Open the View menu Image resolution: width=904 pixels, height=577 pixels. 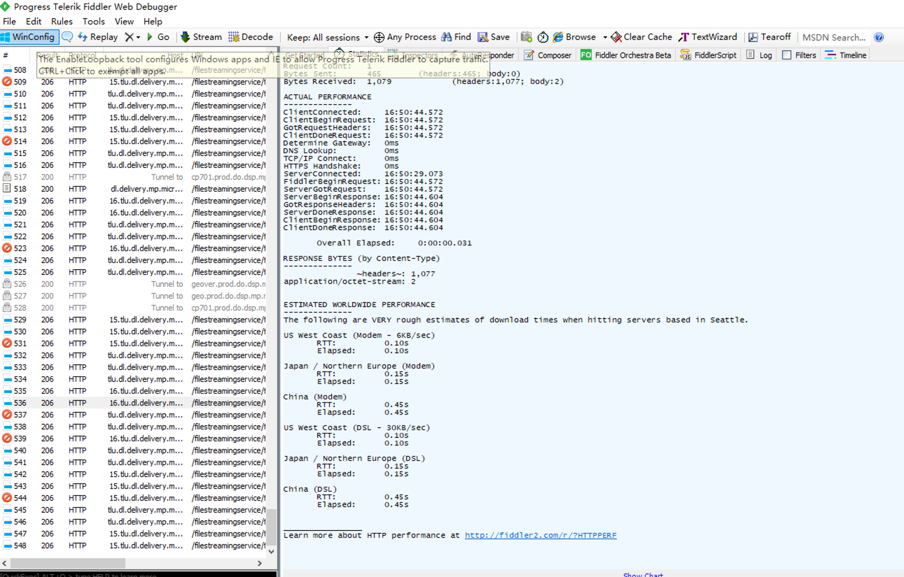point(124,21)
